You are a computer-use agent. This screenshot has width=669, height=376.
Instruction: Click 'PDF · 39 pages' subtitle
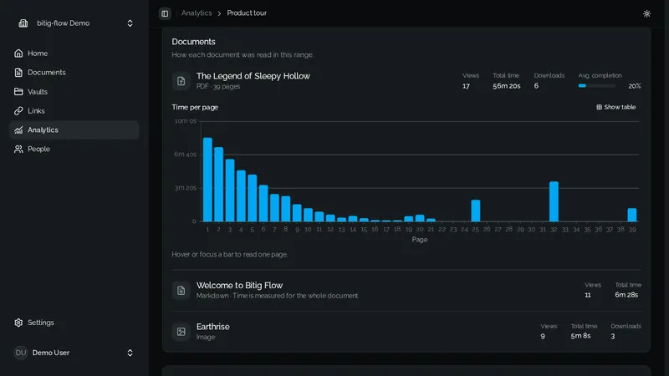[218, 87]
